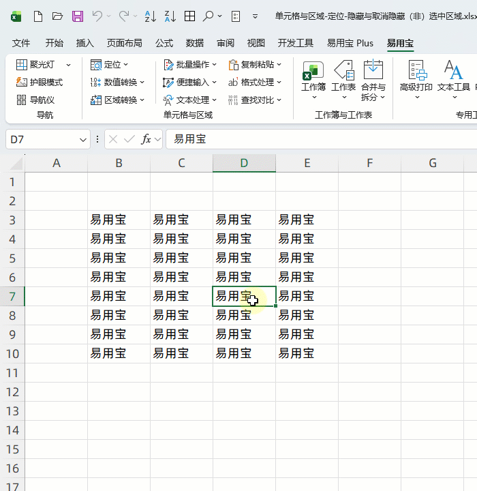Click the New blank file icon

tap(38, 16)
